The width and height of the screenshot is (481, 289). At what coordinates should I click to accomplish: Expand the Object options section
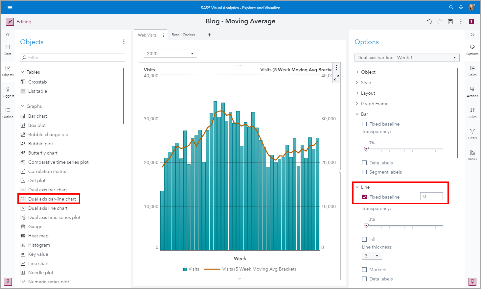tap(357, 72)
